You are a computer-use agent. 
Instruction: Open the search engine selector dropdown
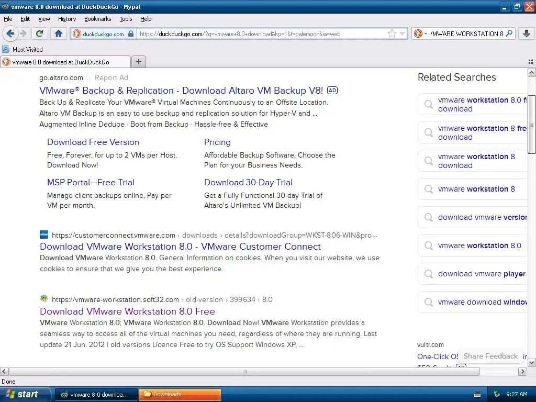420,33
